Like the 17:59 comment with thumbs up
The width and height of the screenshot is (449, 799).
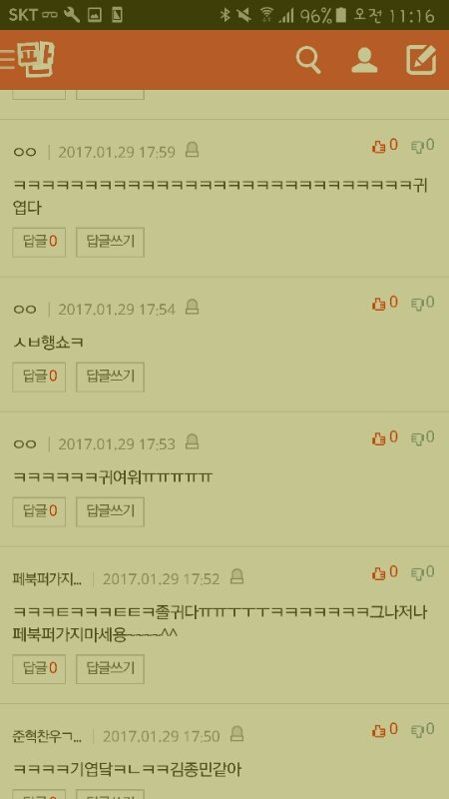385,146
